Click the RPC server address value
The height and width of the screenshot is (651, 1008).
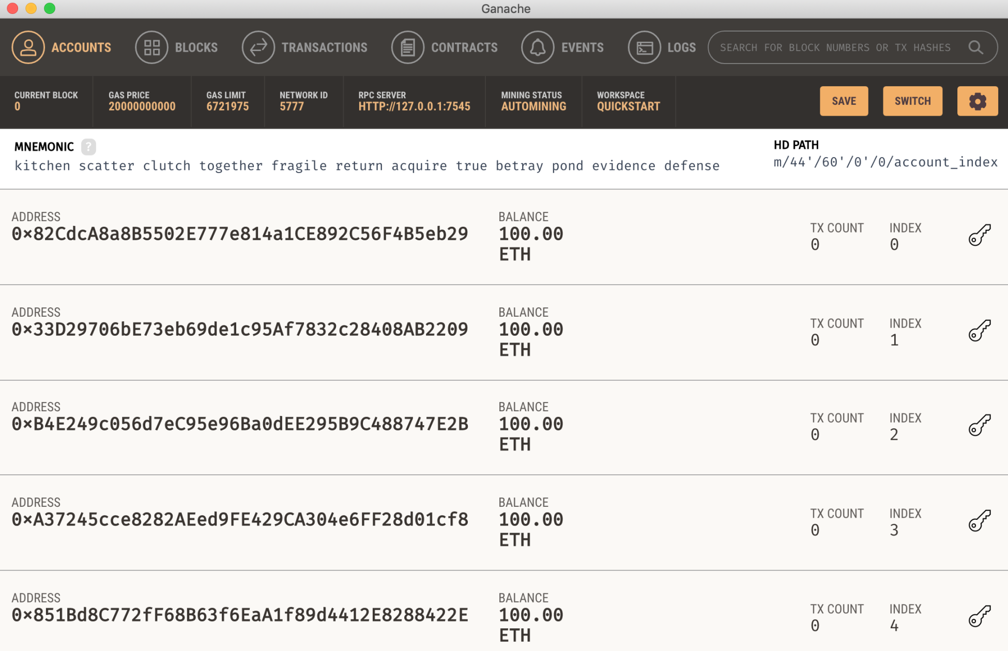(414, 106)
